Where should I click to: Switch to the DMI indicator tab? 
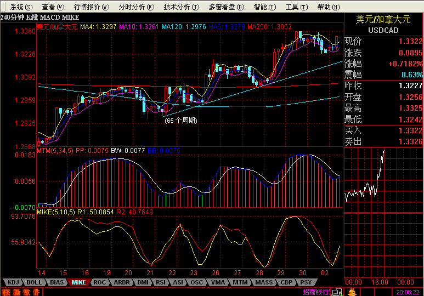[143, 282]
